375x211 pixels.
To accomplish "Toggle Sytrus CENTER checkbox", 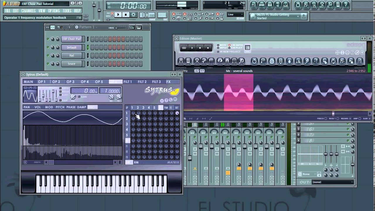I will click(x=61, y=88).
